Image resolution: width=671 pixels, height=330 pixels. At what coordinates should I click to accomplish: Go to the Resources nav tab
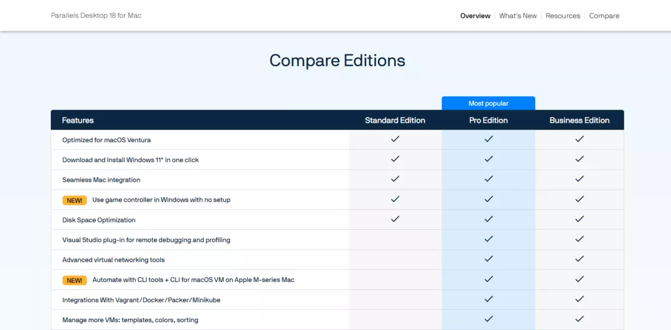click(x=563, y=16)
